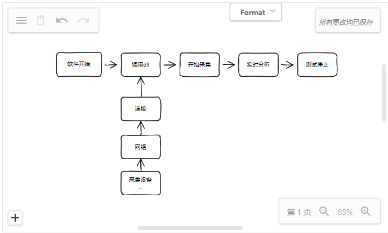Click the undo arrow
This screenshot has width=388, height=233.
click(x=62, y=20)
